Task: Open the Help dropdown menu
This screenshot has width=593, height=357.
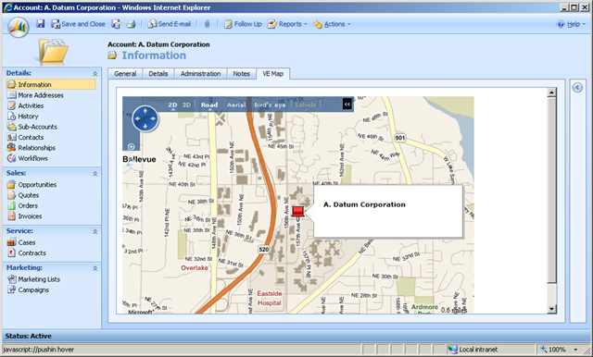Action: (571, 24)
